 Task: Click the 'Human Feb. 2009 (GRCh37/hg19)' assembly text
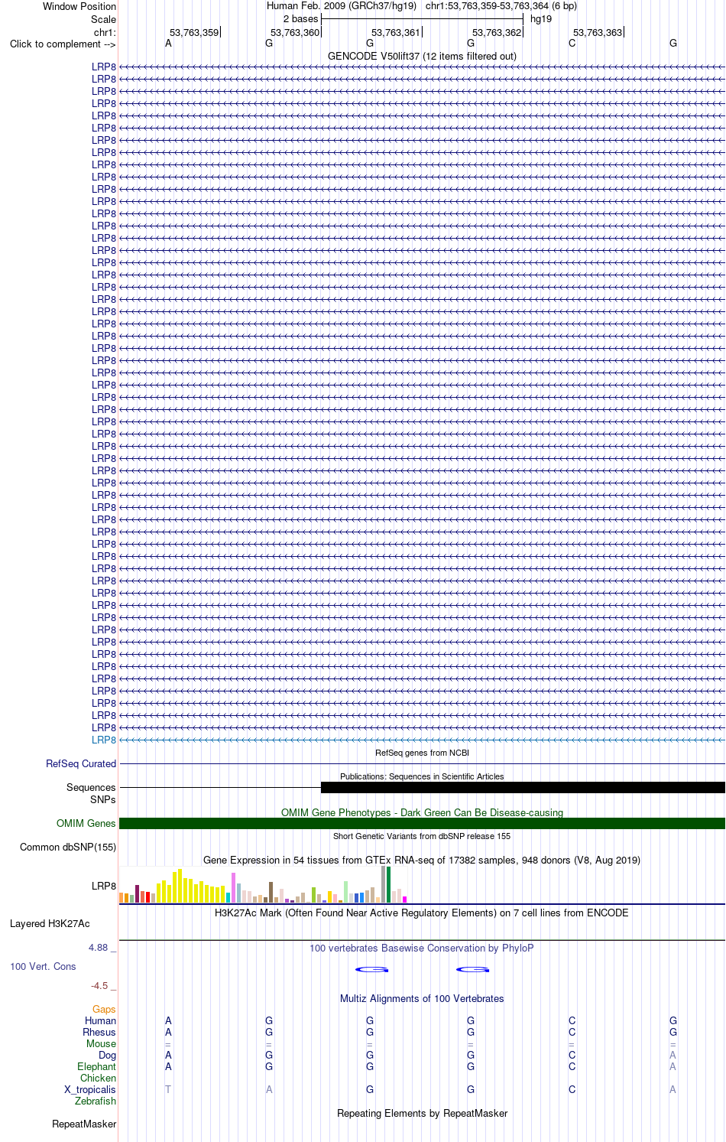[342, 5]
